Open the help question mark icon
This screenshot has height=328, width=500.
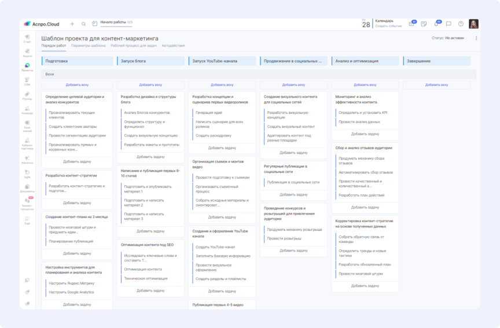pos(461,24)
